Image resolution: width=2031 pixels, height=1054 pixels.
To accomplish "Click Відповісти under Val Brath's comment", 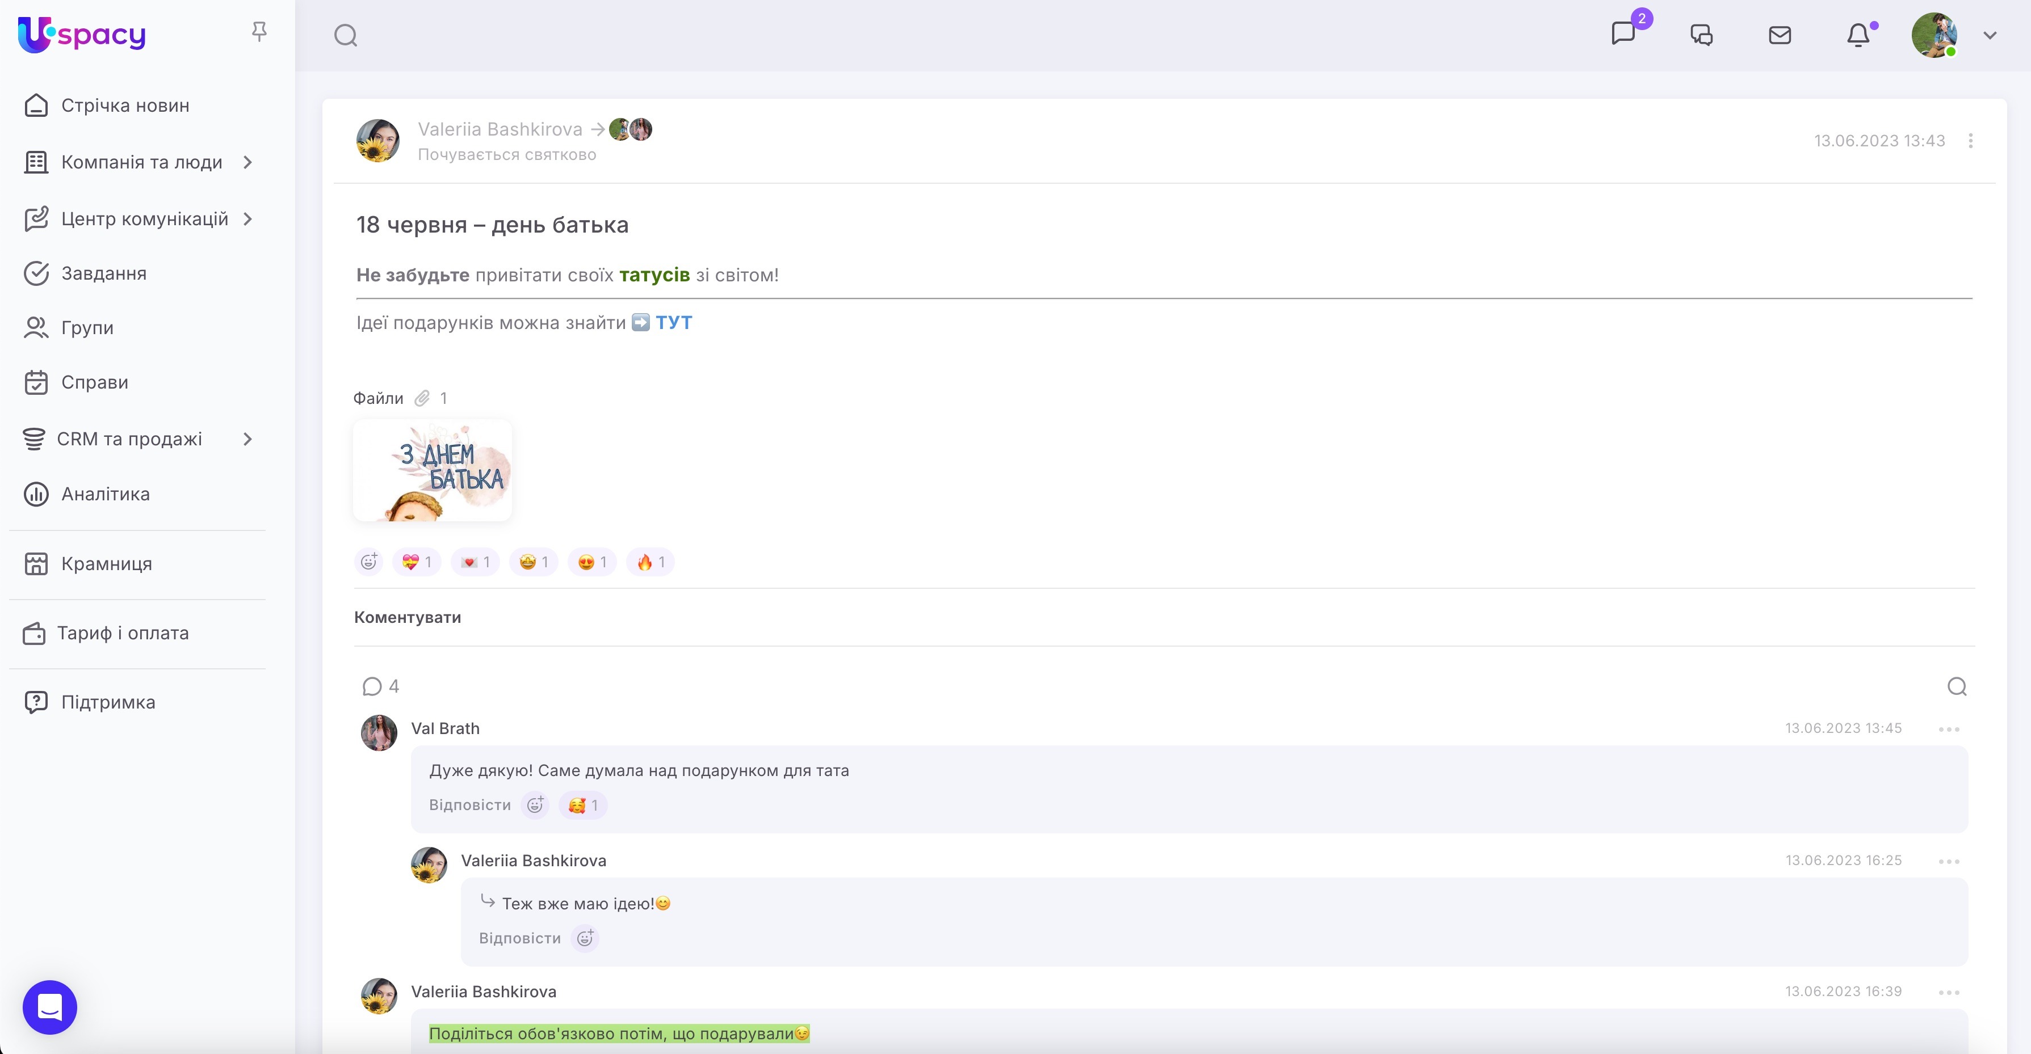I will click(469, 805).
